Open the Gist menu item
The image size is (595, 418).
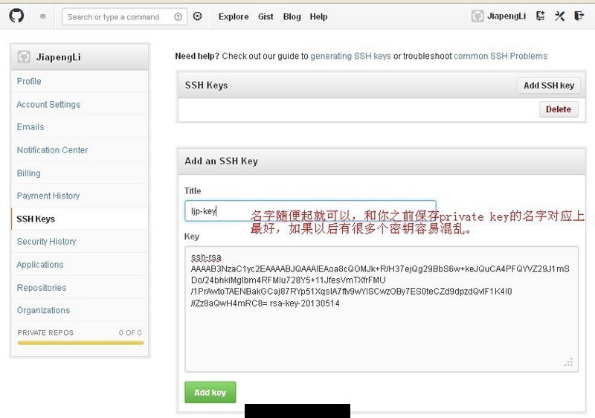click(266, 16)
